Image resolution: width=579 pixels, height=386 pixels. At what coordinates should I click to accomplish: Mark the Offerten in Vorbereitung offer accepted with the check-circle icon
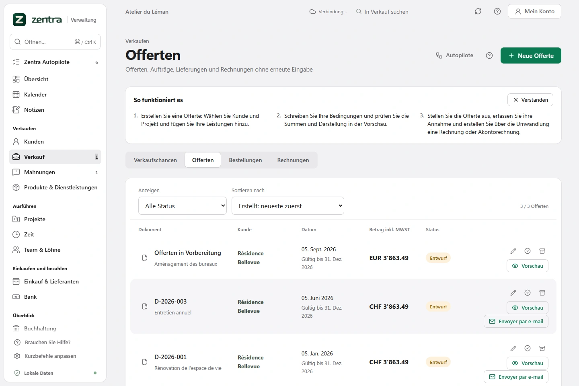[x=528, y=251]
